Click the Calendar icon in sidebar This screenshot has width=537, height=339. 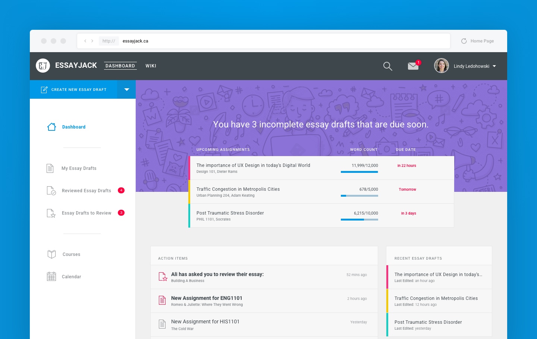tap(51, 276)
